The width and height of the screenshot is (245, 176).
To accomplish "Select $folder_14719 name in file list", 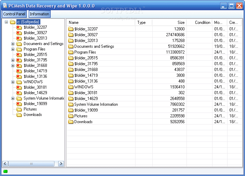I will [x=86, y=75].
